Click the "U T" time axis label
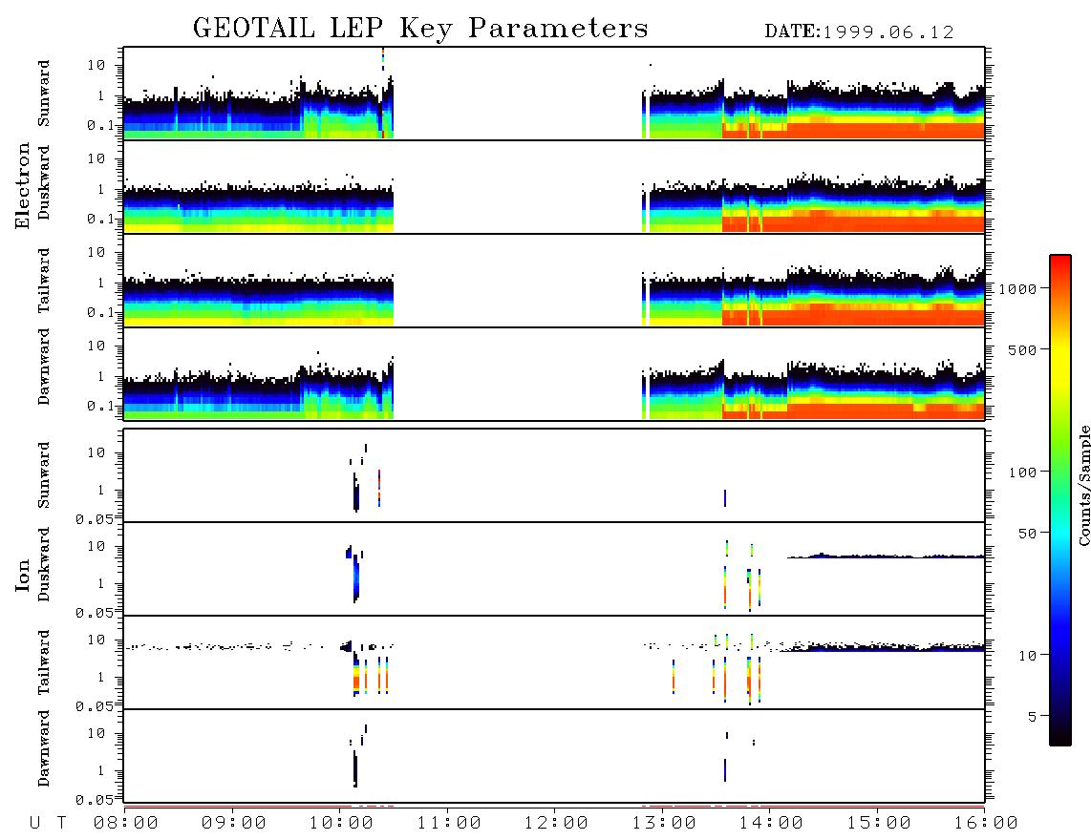This screenshot has width=1091, height=840. [48, 824]
